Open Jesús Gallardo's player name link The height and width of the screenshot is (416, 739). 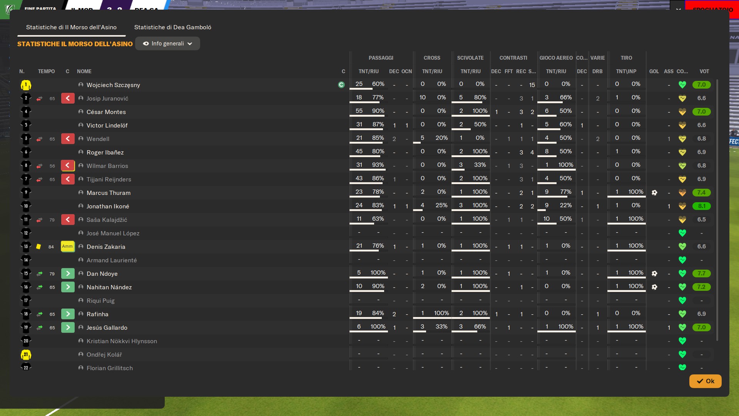tap(107, 328)
